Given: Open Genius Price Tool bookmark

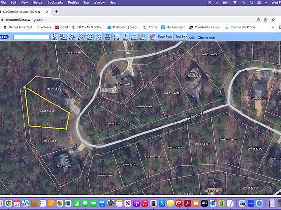Looking at the screenshot, I should [x=18, y=27].
